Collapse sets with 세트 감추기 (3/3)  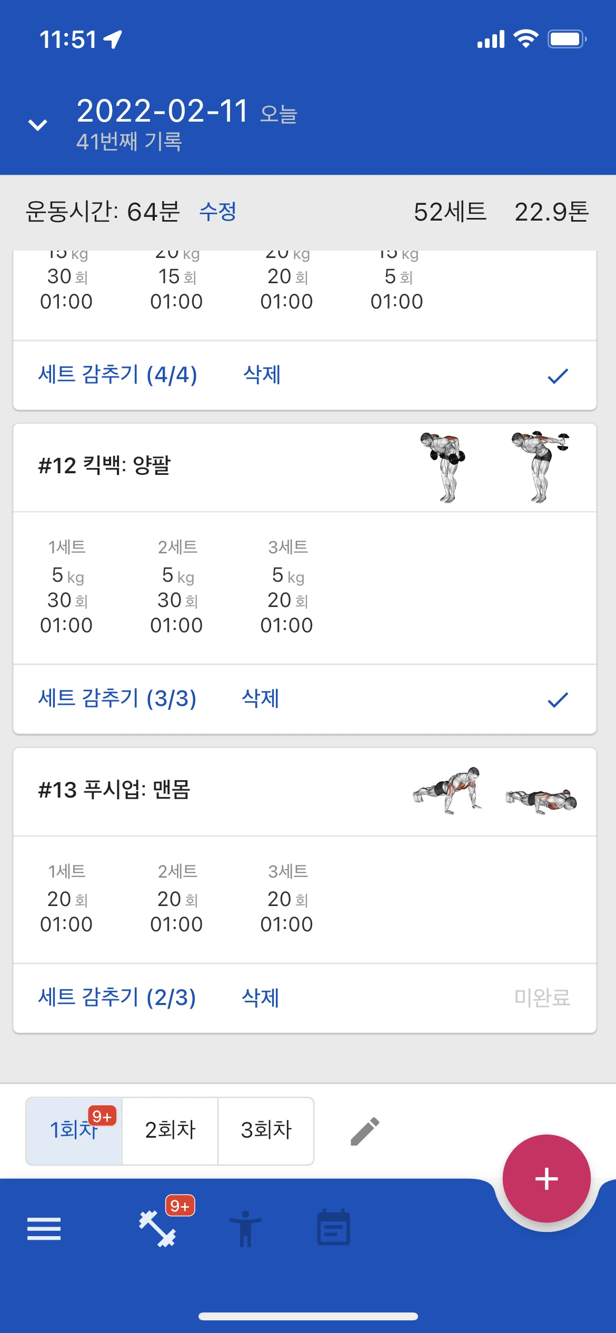point(117,699)
